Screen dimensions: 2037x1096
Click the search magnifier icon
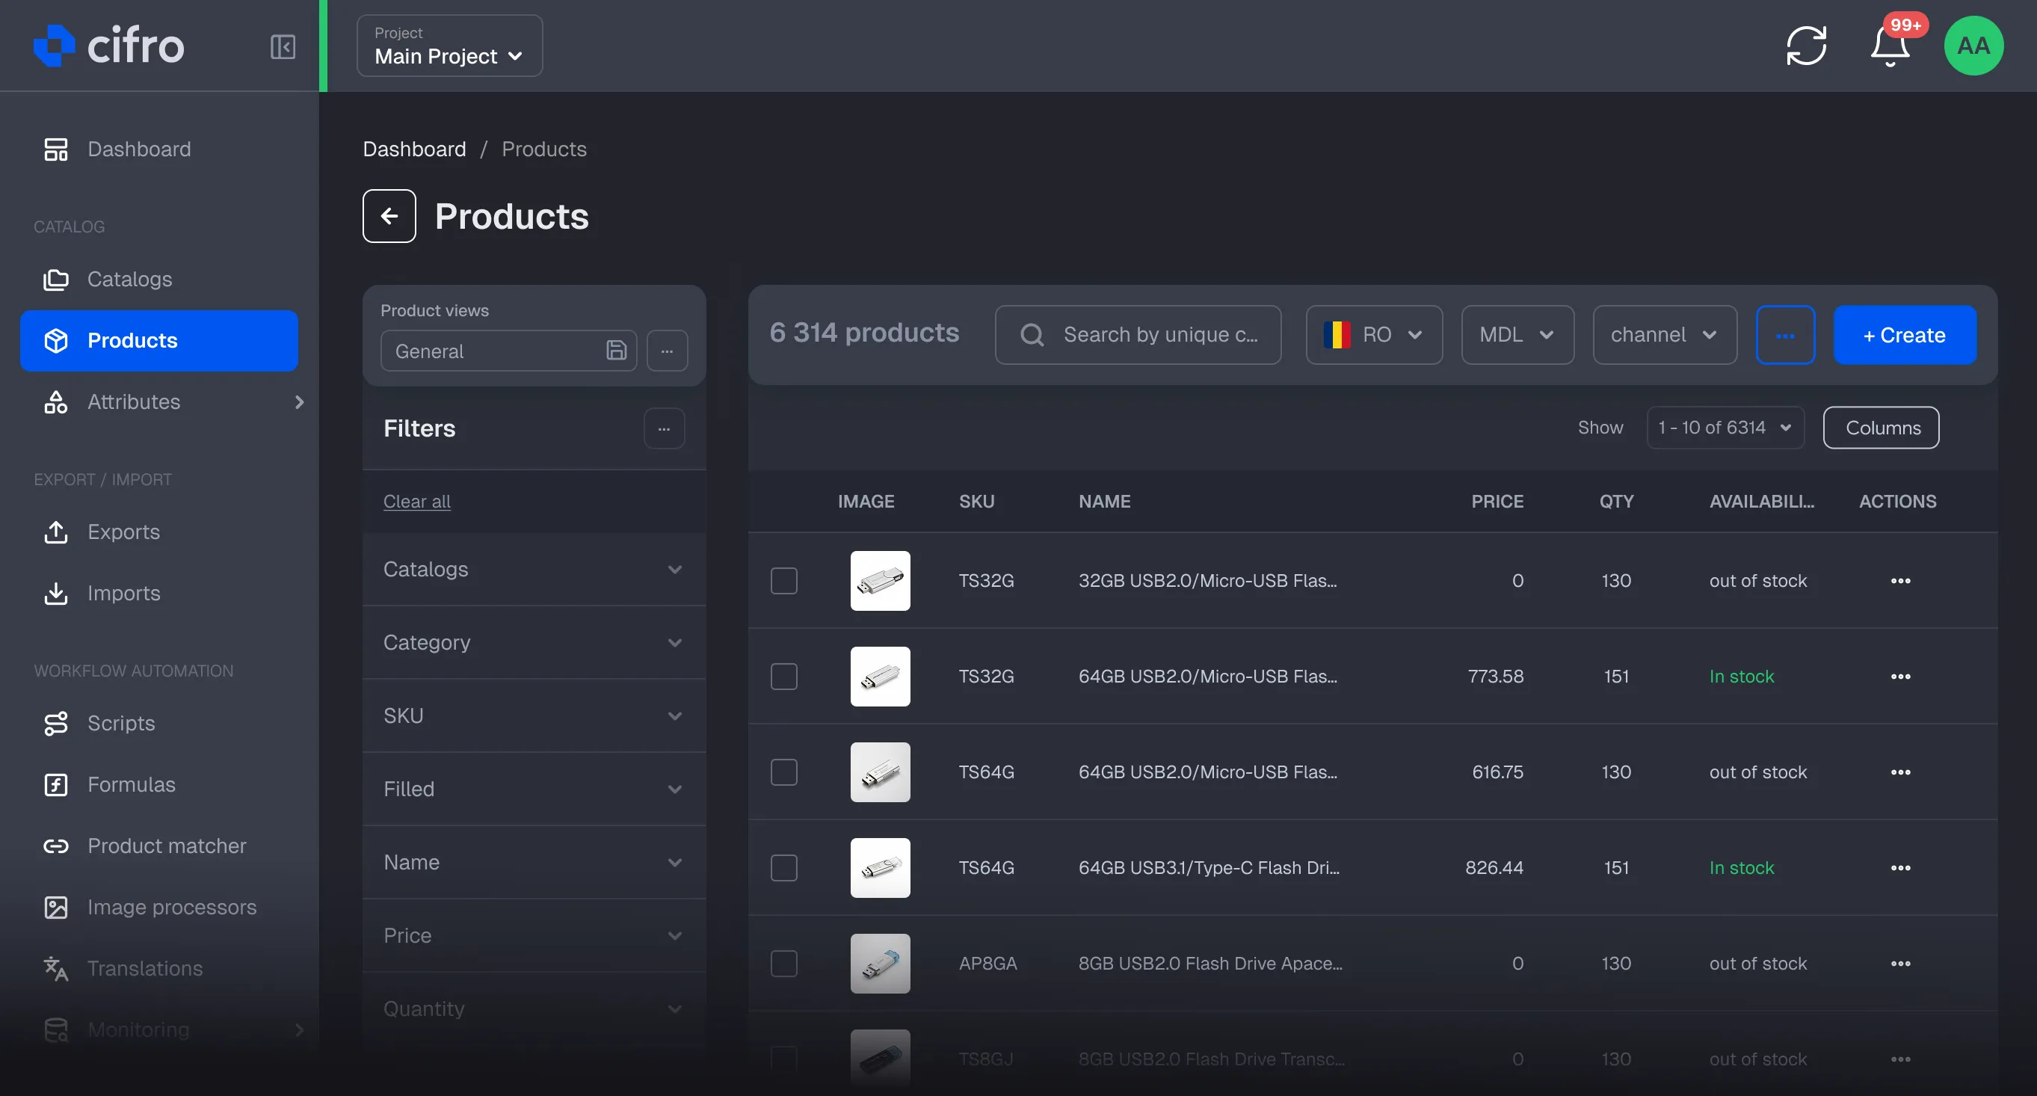(x=1031, y=334)
